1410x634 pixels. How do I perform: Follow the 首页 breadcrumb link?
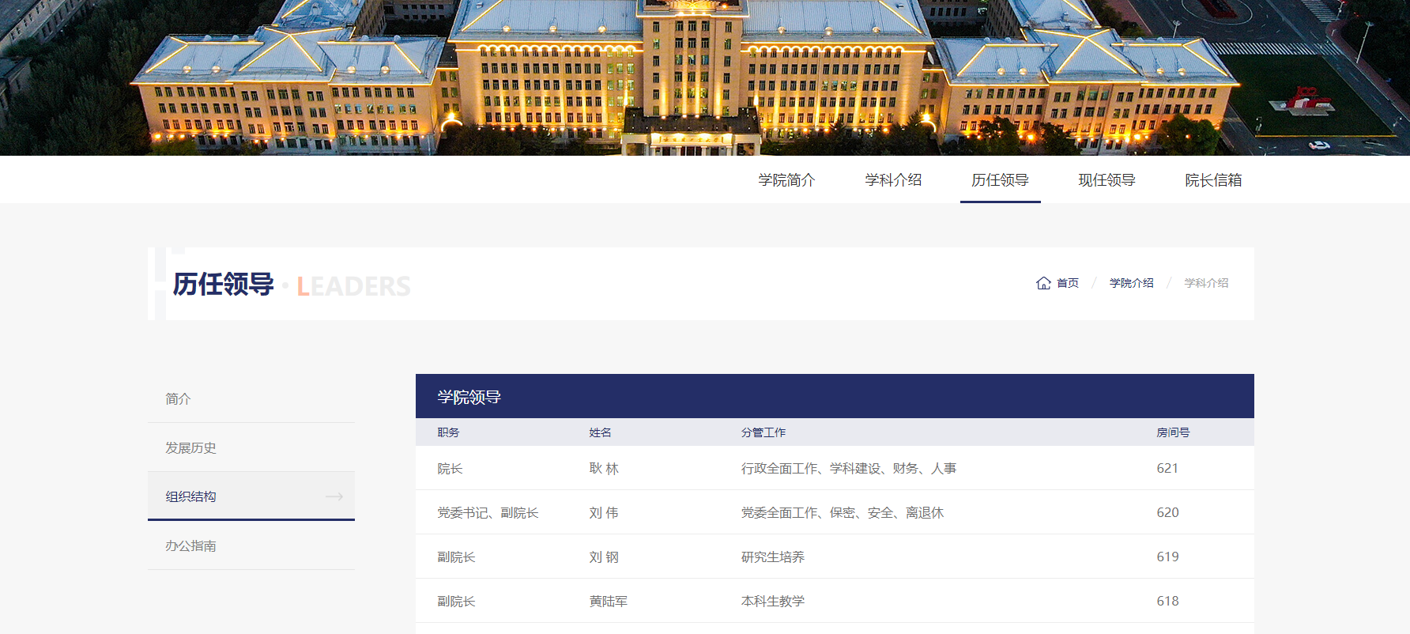[1068, 283]
